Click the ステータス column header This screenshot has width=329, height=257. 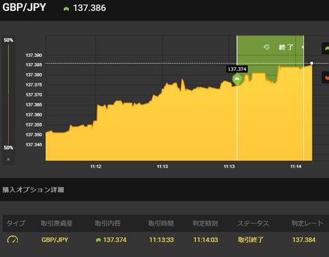253,224
